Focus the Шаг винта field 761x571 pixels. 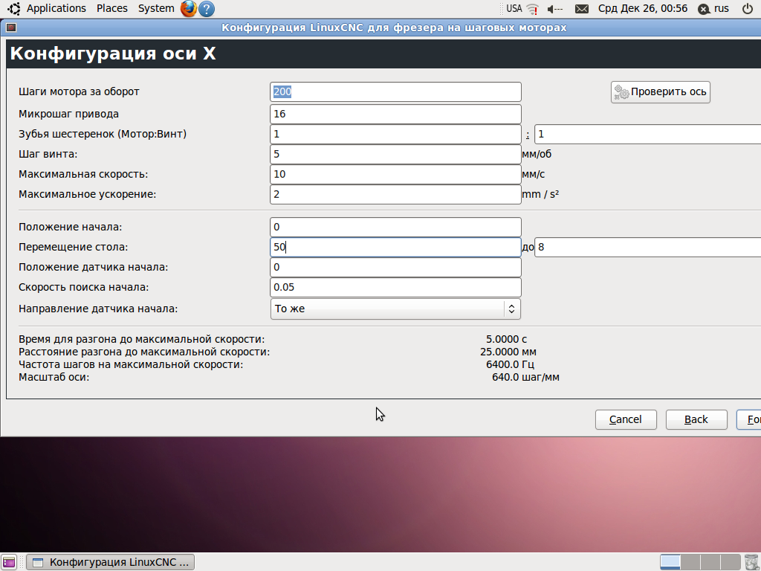point(395,155)
